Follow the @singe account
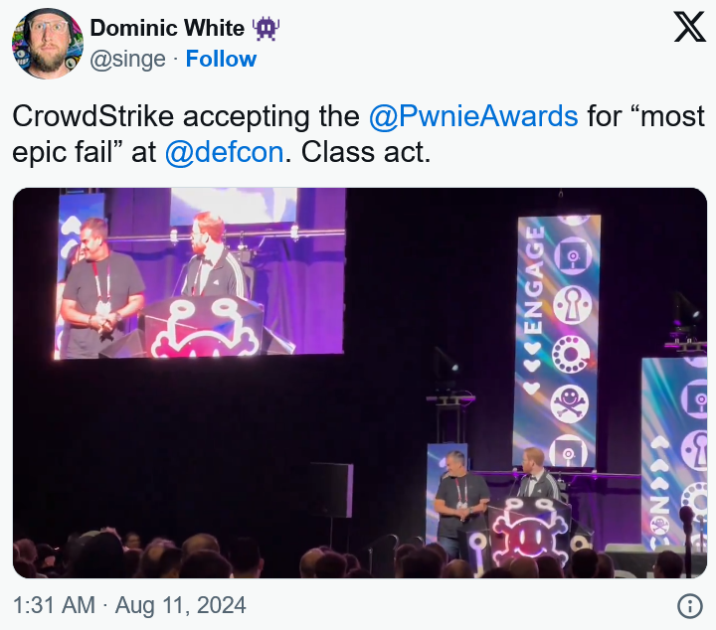Screen dimensions: 716x630 [221, 59]
